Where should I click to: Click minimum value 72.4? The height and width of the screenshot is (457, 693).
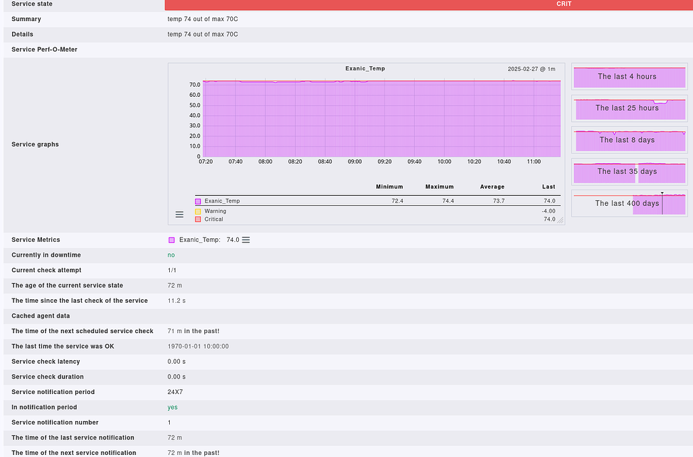(x=397, y=201)
